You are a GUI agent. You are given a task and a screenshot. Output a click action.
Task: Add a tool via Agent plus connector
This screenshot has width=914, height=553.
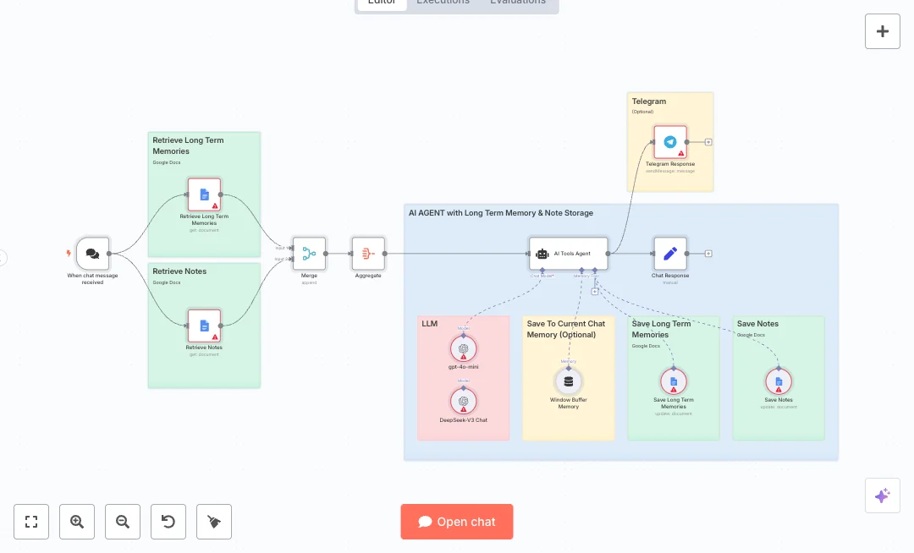tap(595, 291)
